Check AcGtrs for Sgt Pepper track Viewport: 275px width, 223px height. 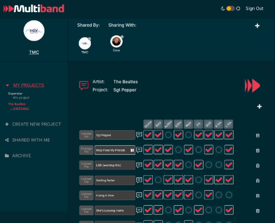coord(168,135)
